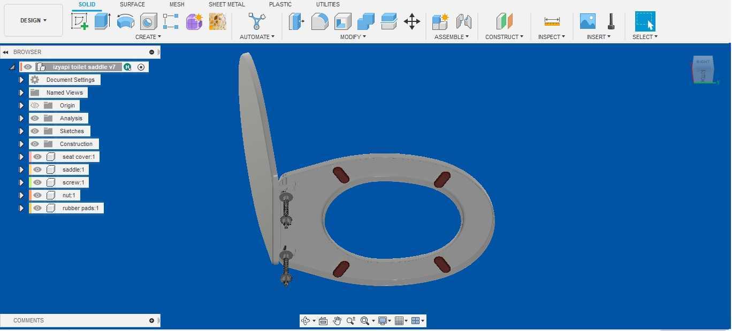Select the New Component tool
Screen dimensions: 732x331
tap(440, 21)
